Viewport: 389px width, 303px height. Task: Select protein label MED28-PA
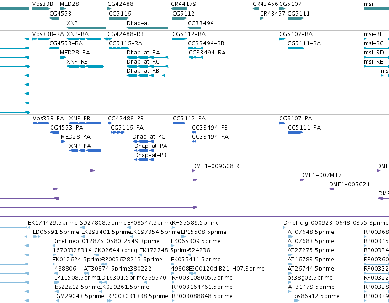tap(76, 136)
